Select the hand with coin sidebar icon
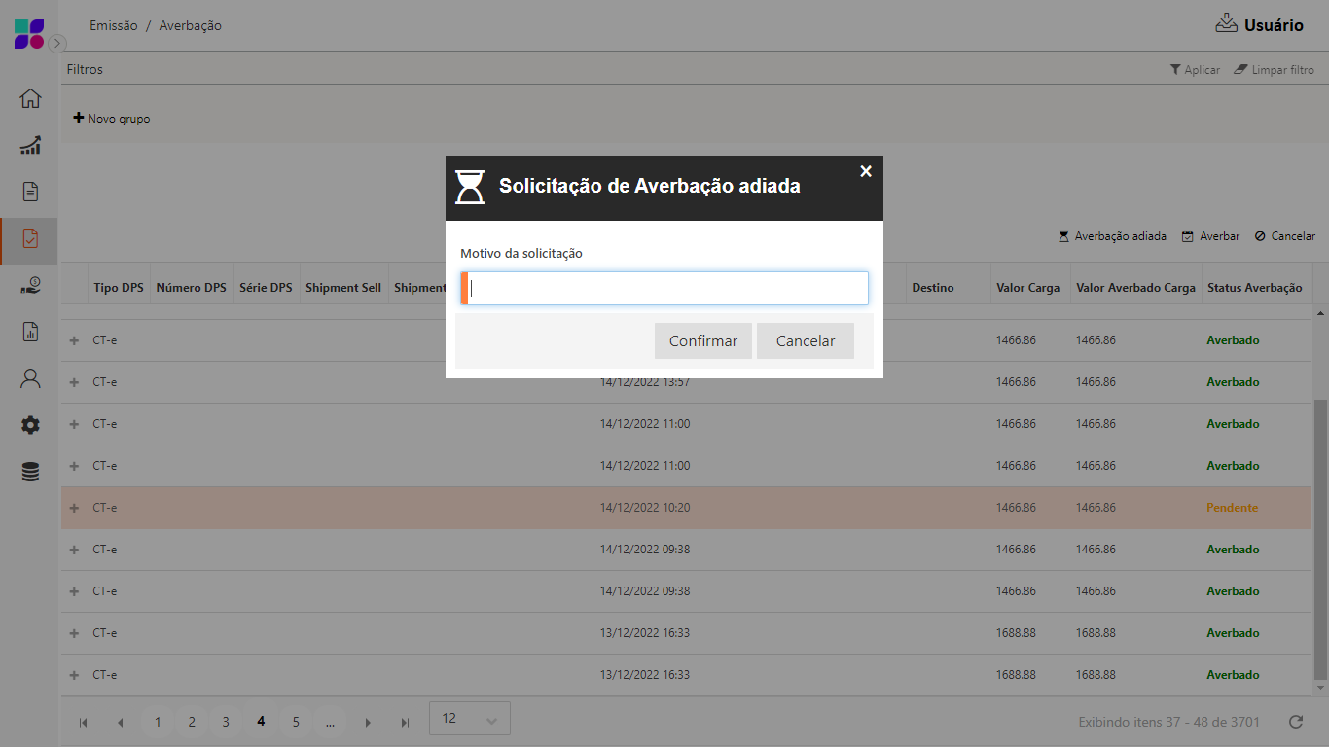1329x747 pixels. 30,285
